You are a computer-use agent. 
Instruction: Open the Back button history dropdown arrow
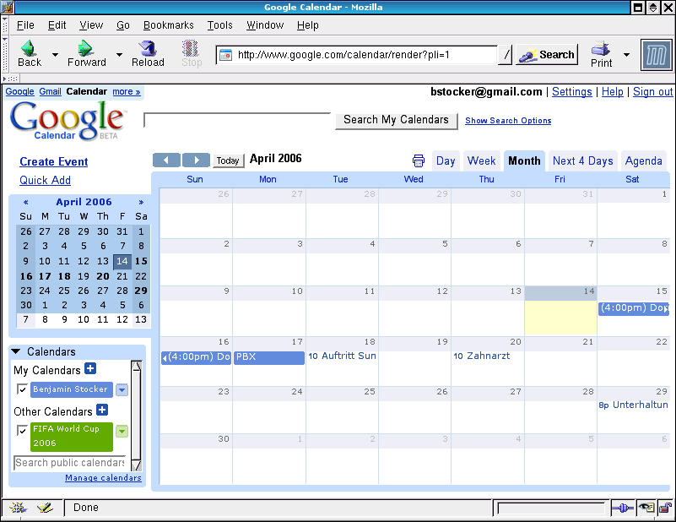click(55, 55)
